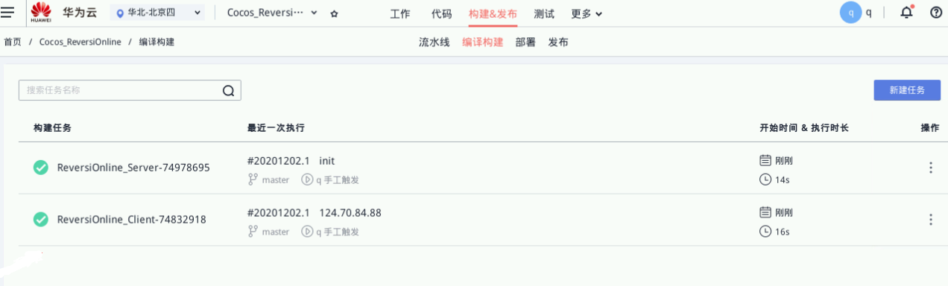Open the ReversiOnline_Client-74832918 task link
The width and height of the screenshot is (948, 286).
tap(131, 220)
